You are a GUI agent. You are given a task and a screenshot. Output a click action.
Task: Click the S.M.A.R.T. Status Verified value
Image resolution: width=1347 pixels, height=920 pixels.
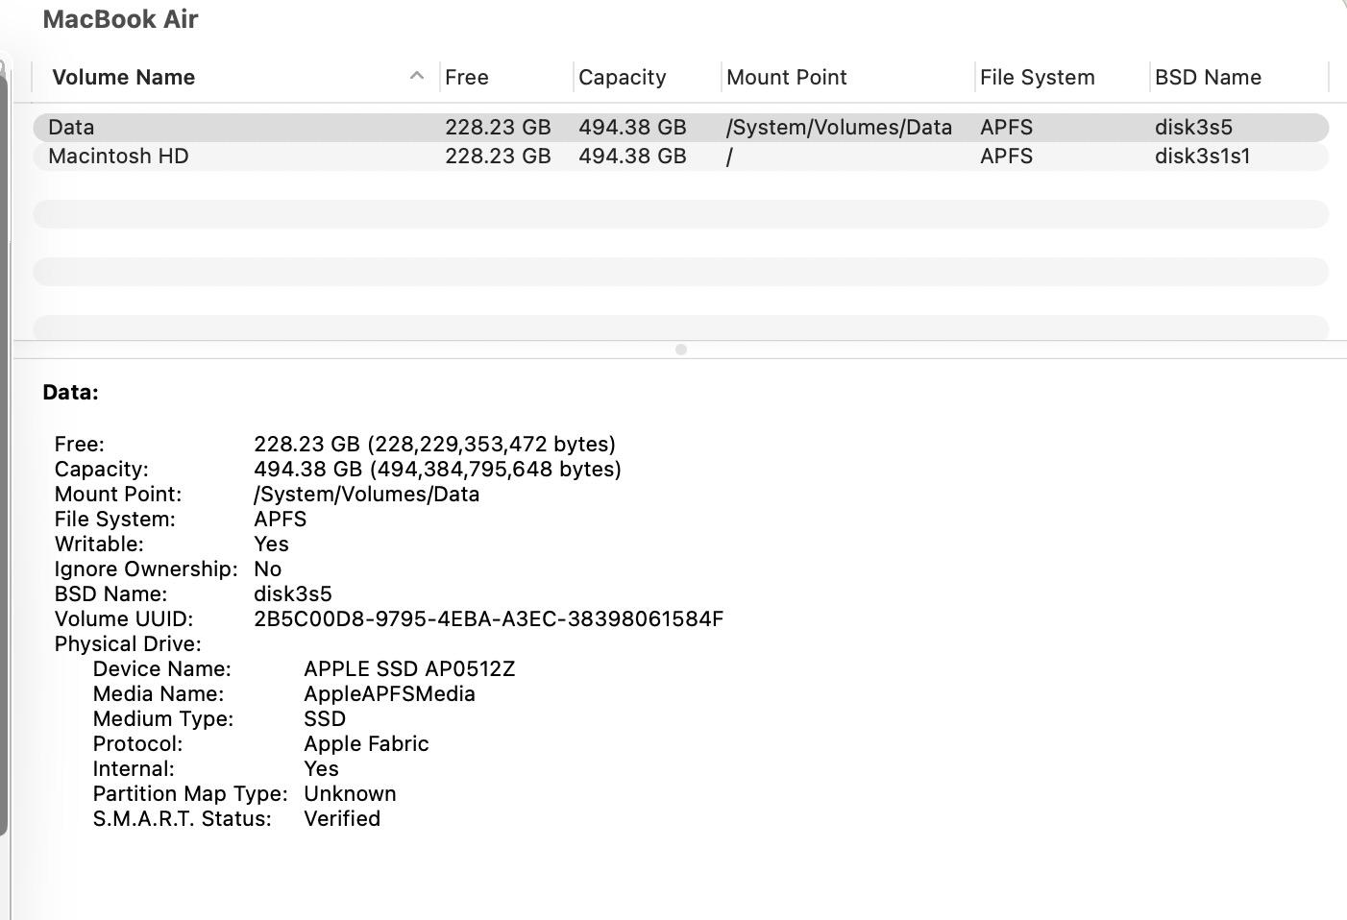[x=342, y=819]
